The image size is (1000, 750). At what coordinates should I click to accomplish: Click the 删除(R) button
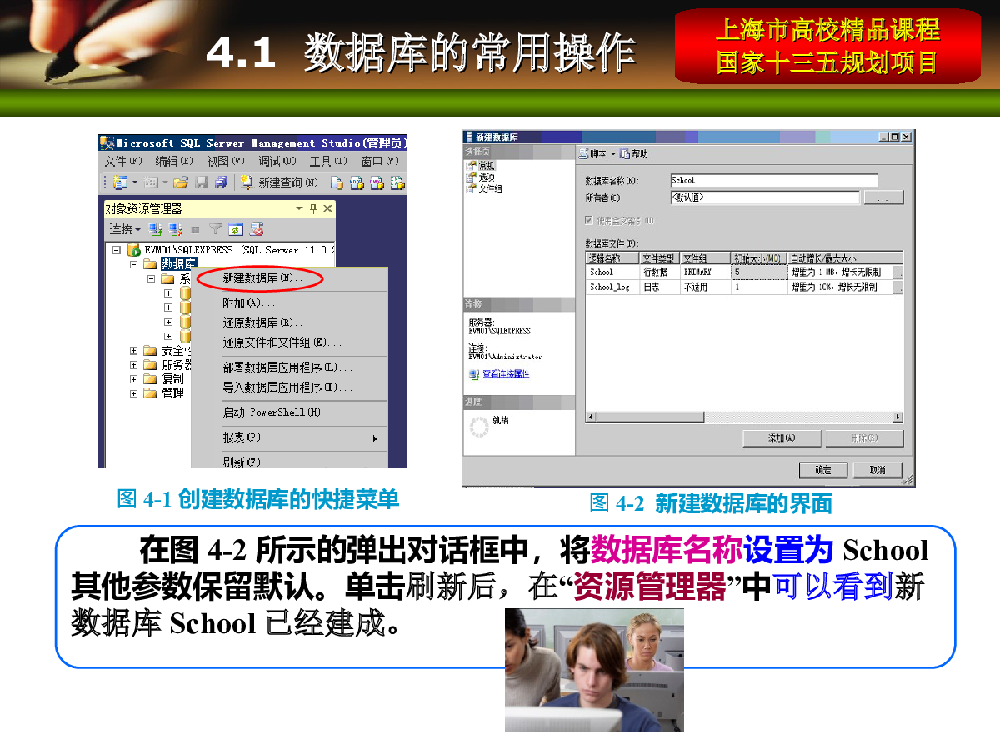click(864, 438)
